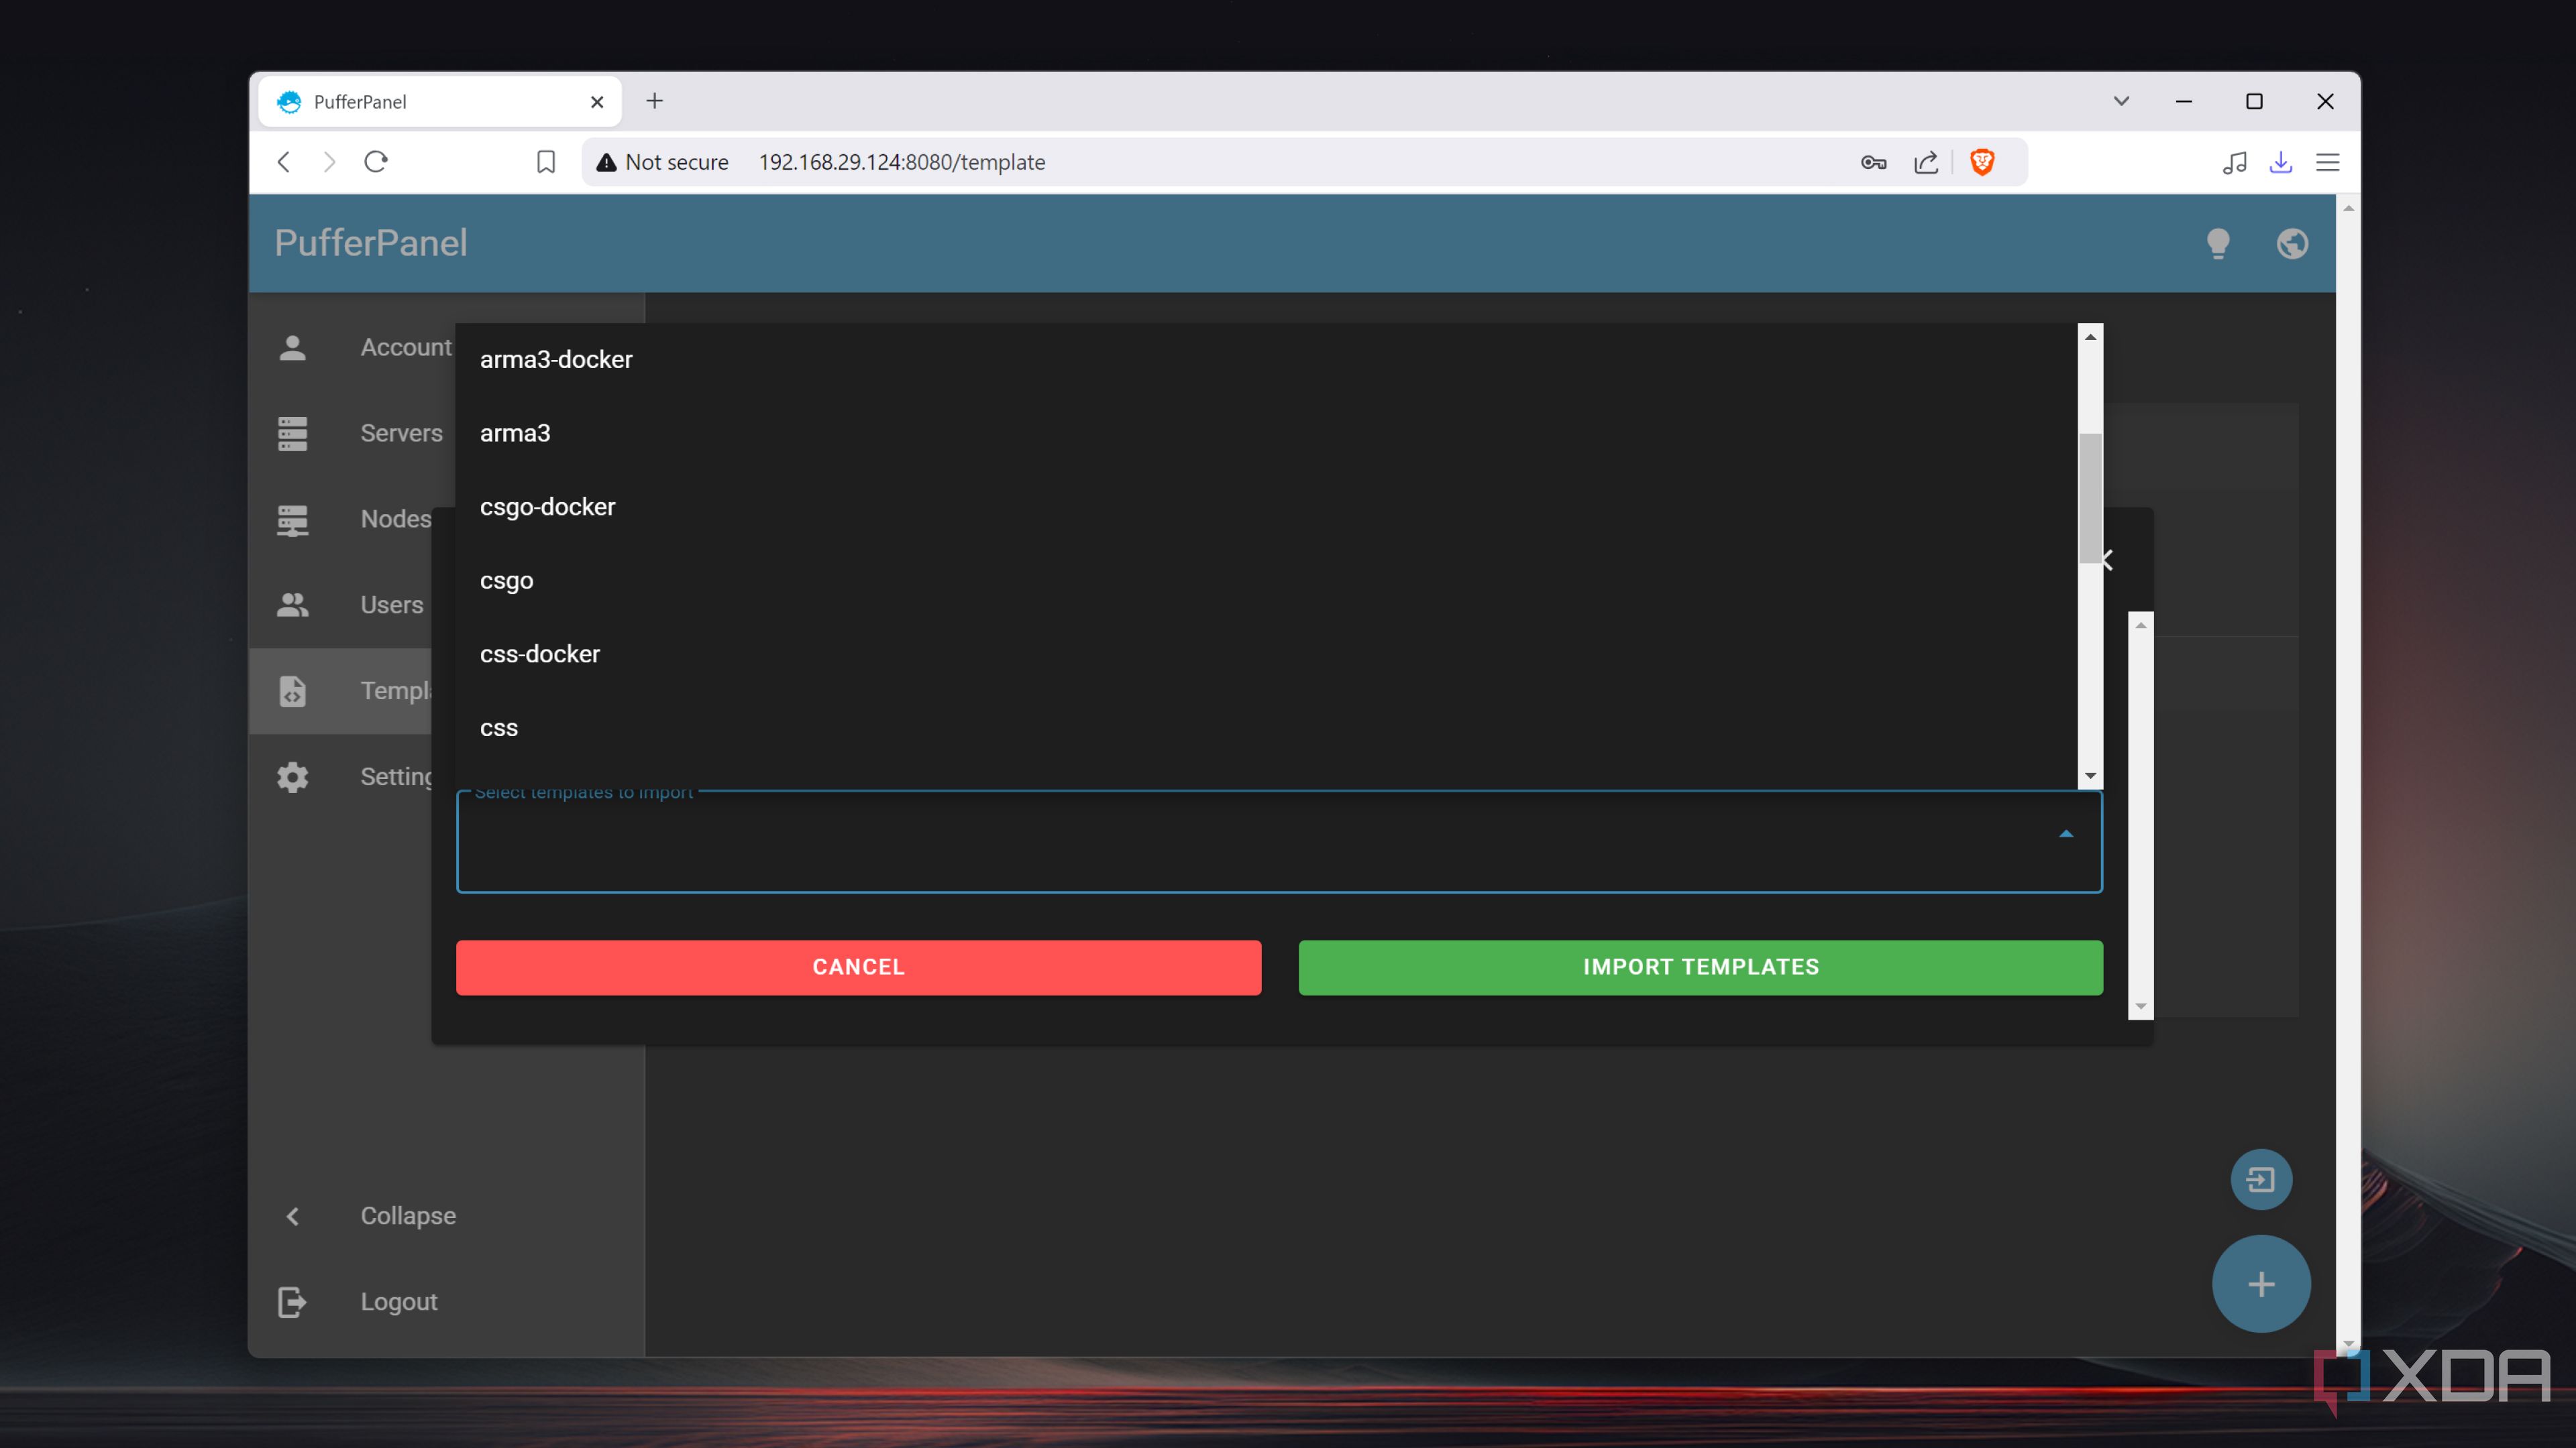
Task: Open the Nodes icon in sidebar
Action: (x=292, y=520)
